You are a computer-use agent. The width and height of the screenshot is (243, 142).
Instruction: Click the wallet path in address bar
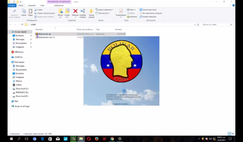click(33, 25)
